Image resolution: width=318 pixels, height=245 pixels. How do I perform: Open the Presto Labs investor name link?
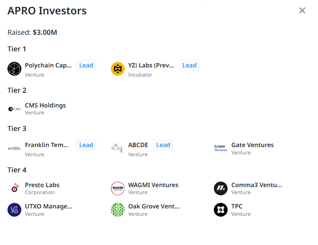42,185
